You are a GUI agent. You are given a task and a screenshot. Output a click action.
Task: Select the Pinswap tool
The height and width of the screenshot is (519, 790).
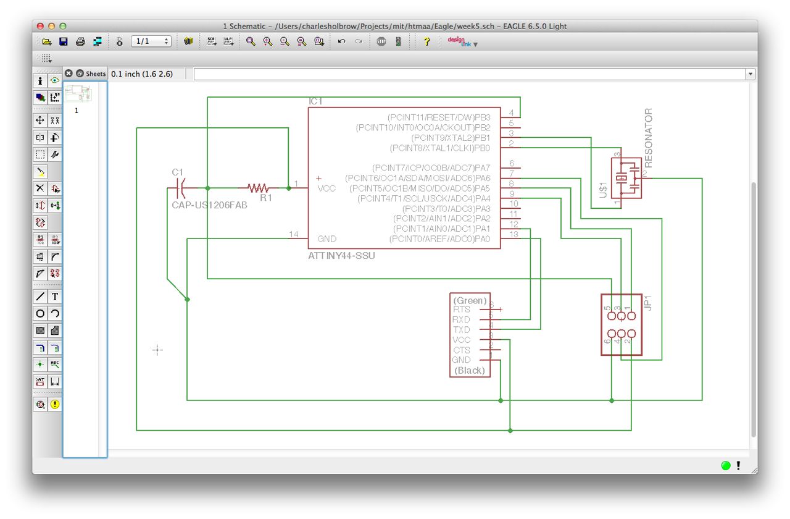coord(40,205)
